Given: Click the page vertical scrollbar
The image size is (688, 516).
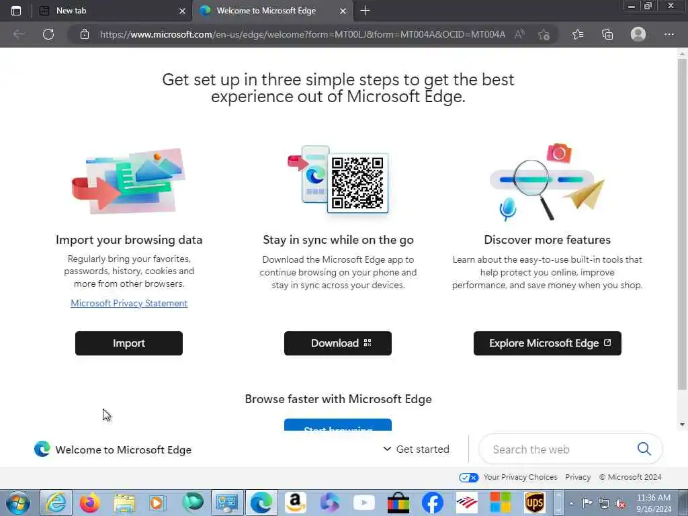Looking at the screenshot, I should click(x=682, y=224).
